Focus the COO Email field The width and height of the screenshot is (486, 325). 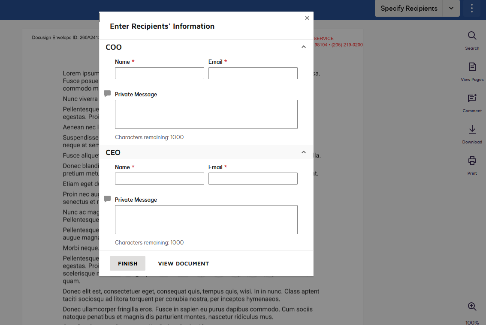point(253,73)
